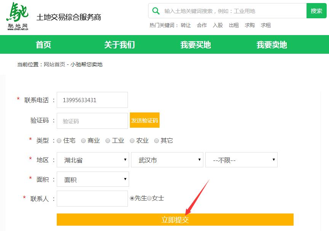Click the green magnifier search icon
The height and width of the screenshot is (231, 329).
tap(156, 11)
